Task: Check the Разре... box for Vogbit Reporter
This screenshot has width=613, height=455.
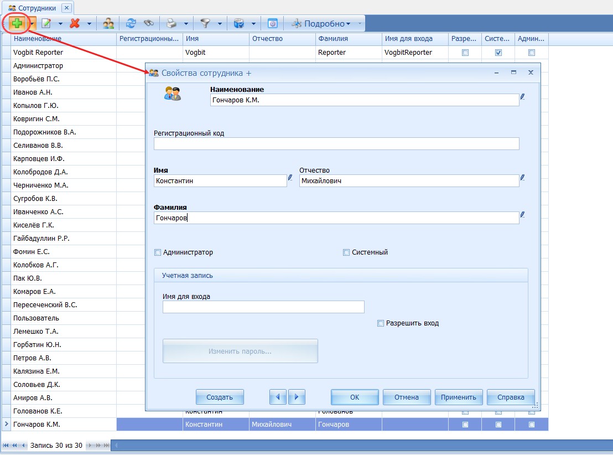Action: [465, 53]
